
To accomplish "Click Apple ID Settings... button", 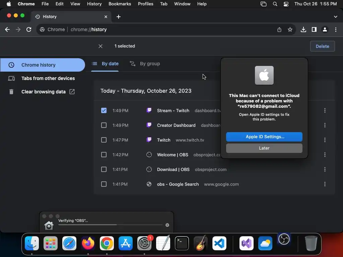I will click(x=264, y=137).
